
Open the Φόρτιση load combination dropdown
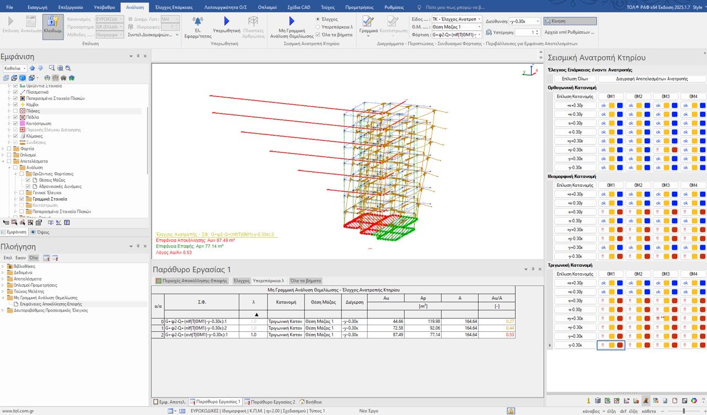[479, 35]
